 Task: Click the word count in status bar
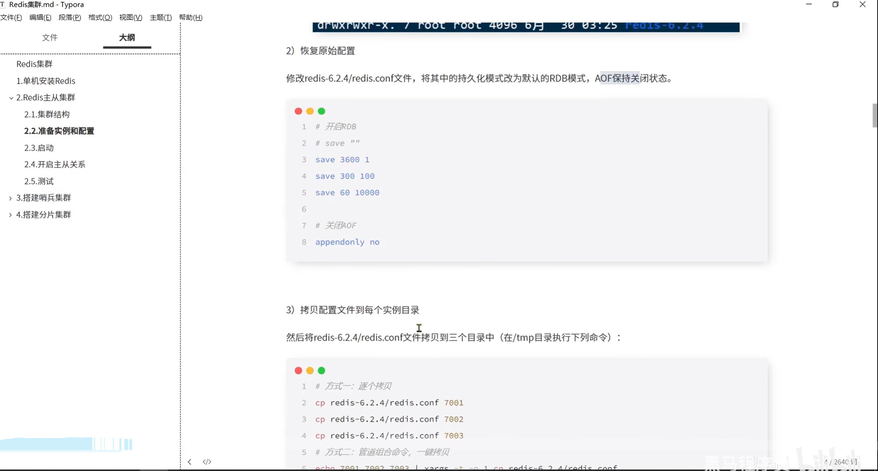pyautogui.click(x=841, y=462)
